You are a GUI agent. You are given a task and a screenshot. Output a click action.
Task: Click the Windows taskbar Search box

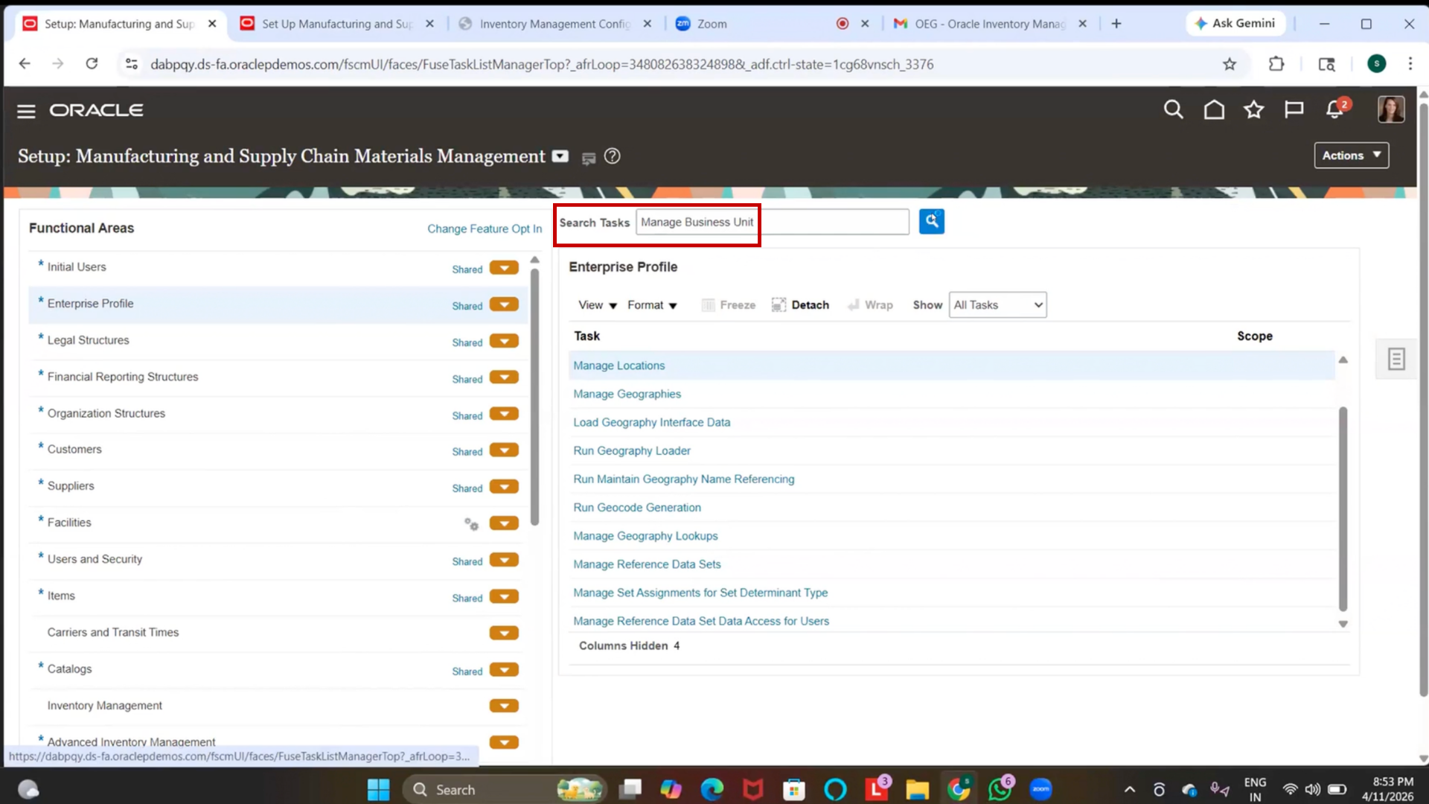(x=505, y=789)
